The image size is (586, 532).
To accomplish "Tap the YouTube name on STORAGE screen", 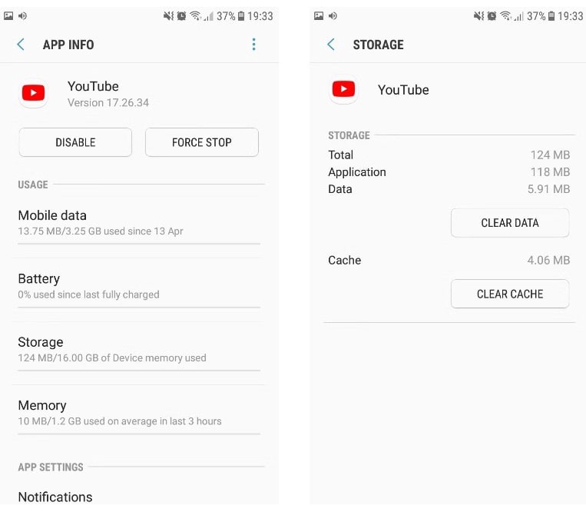I will coord(403,90).
